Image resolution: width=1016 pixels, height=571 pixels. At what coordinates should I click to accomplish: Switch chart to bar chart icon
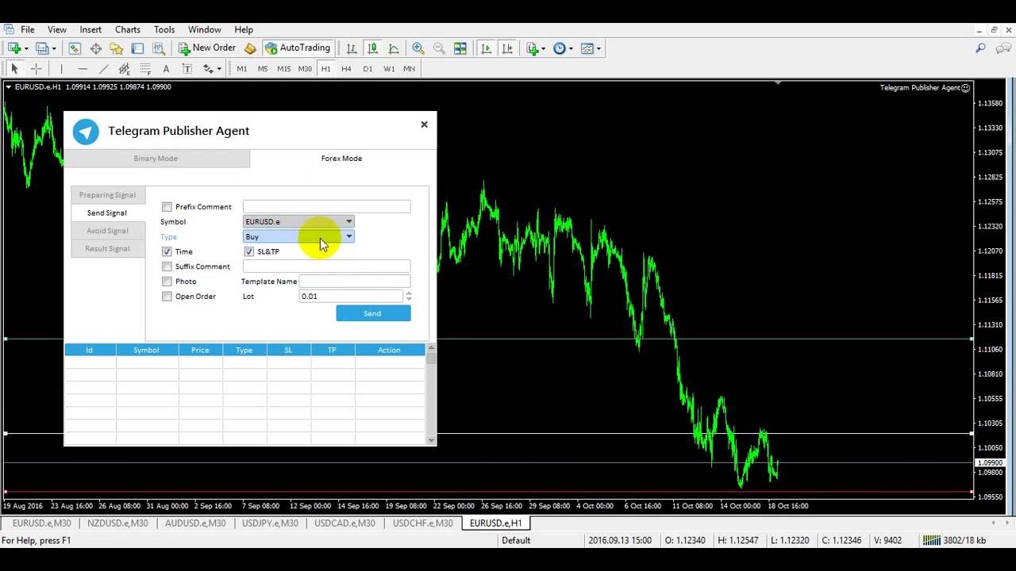352,48
